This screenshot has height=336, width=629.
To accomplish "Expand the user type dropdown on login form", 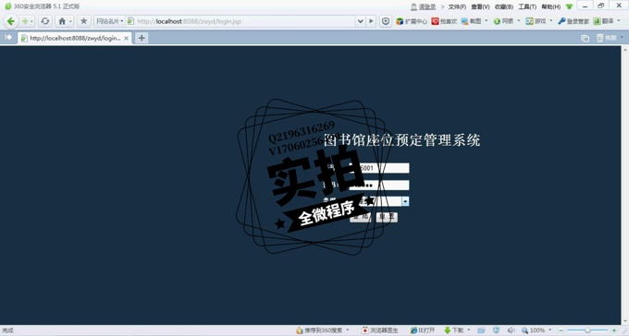I will tap(405, 201).
